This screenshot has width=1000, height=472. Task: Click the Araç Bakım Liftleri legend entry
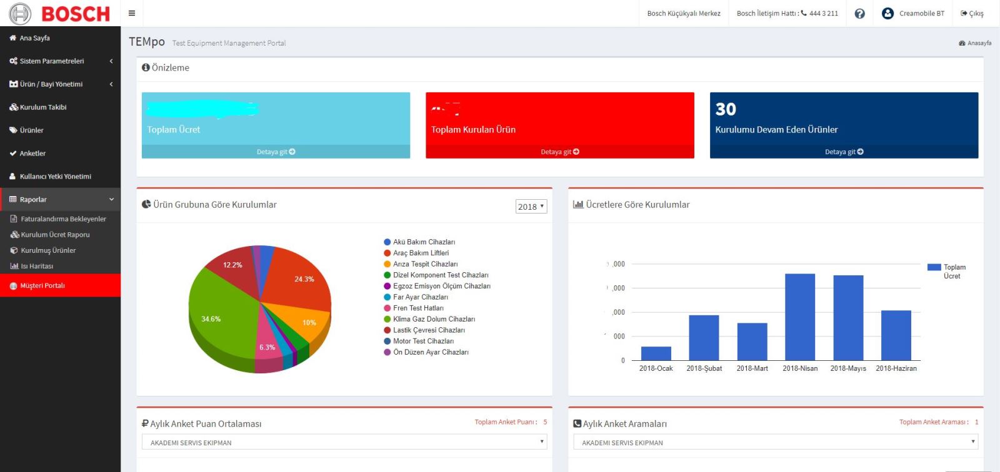pos(416,253)
